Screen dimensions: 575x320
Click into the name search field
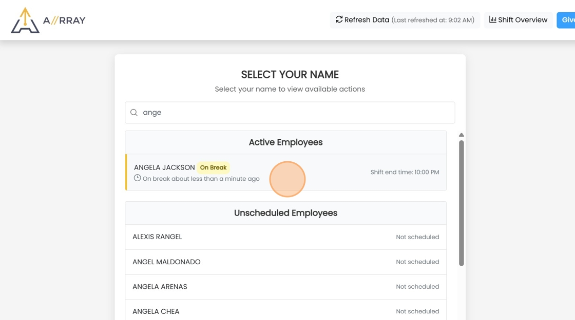(x=290, y=113)
